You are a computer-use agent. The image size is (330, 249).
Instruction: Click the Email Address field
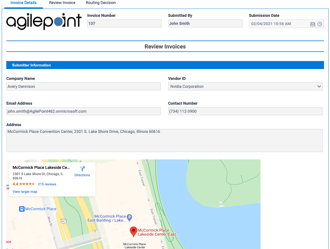83,111
